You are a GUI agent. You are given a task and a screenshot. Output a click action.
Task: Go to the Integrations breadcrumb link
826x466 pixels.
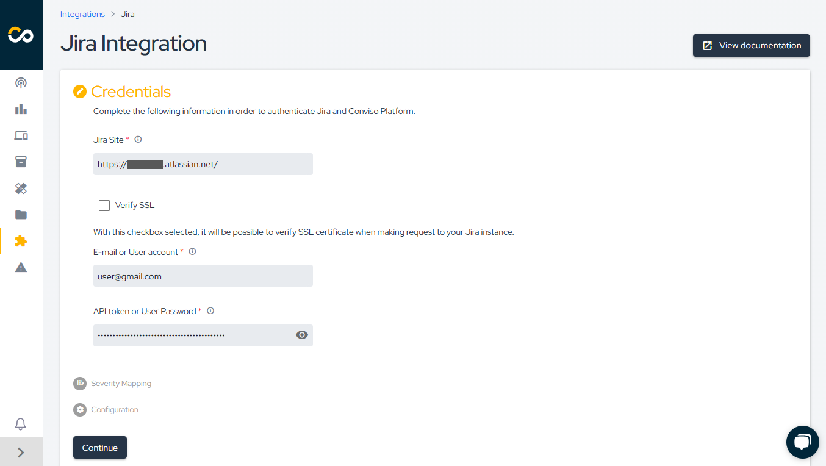(x=82, y=14)
